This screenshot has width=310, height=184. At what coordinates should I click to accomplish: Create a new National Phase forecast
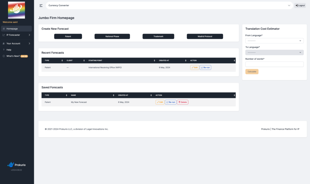point(112,36)
